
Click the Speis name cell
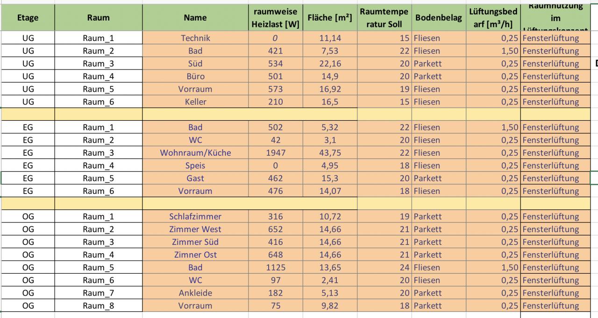[x=195, y=166]
